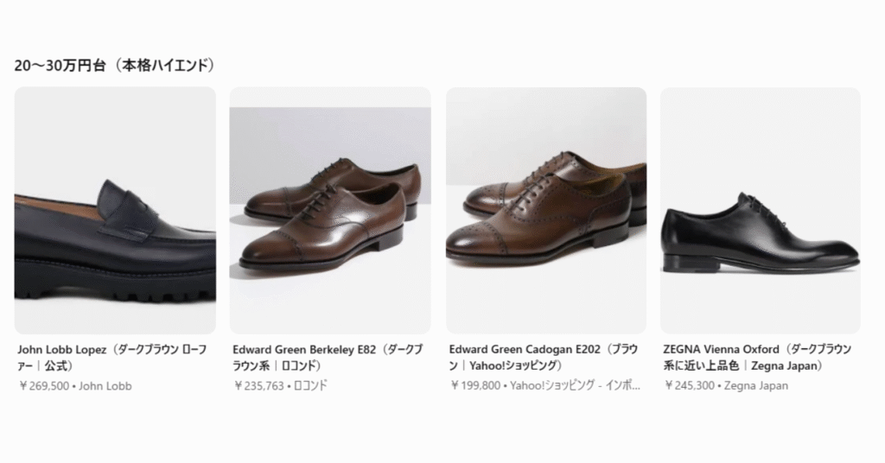Select the John Lobb seller name under the price
Viewport: 885px width, 463px height.
click(x=105, y=386)
